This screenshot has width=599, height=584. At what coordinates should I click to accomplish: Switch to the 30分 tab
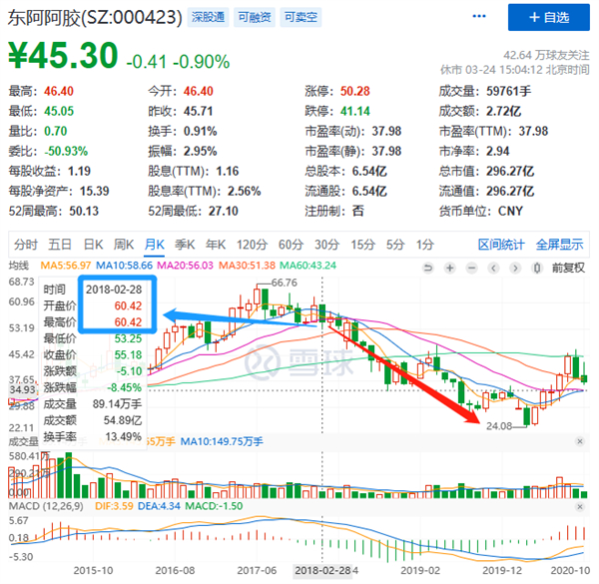coord(327,245)
